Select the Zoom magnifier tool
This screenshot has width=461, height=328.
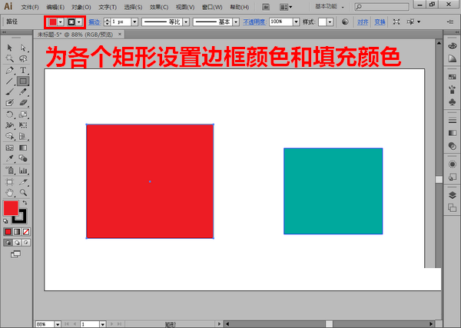(x=23, y=192)
